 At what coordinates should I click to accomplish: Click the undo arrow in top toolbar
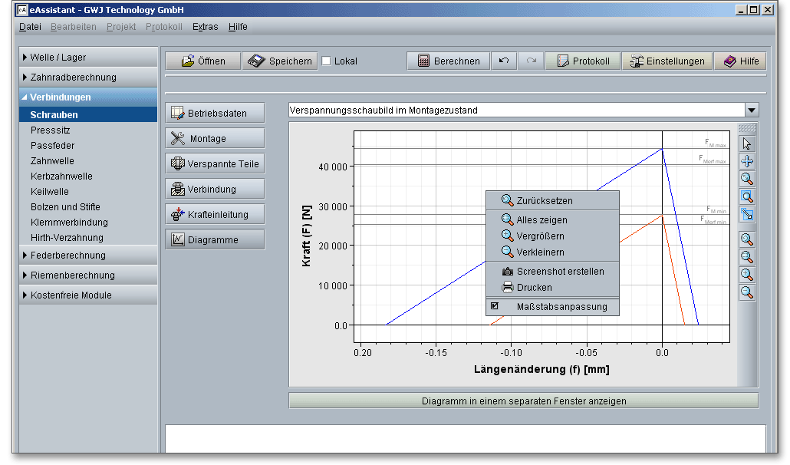click(503, 61)
